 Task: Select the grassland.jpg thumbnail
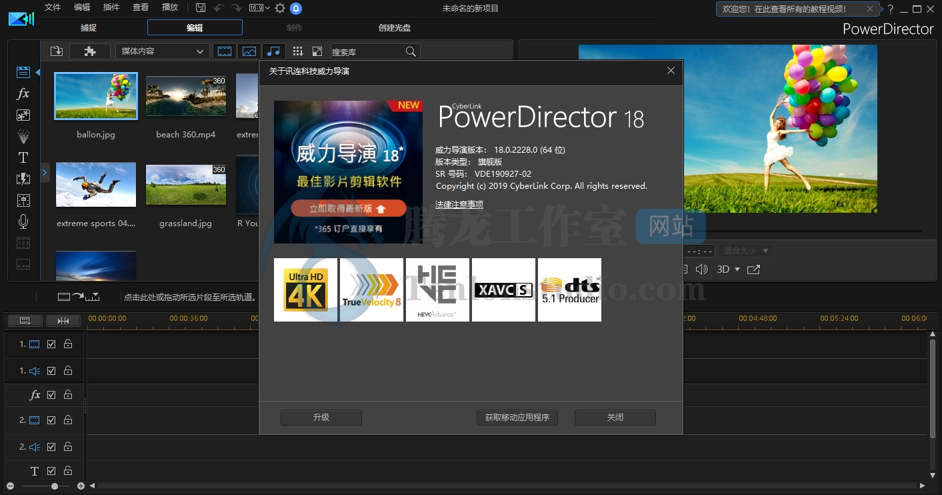click(186, 185)
